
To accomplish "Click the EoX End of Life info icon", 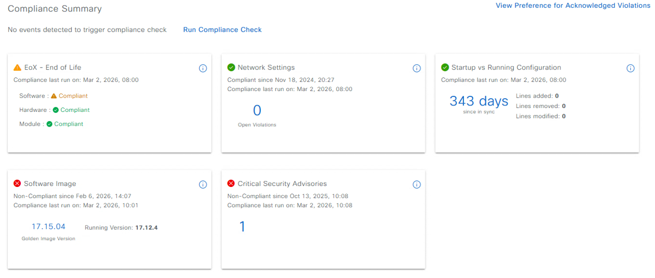I will click(203, 69).
